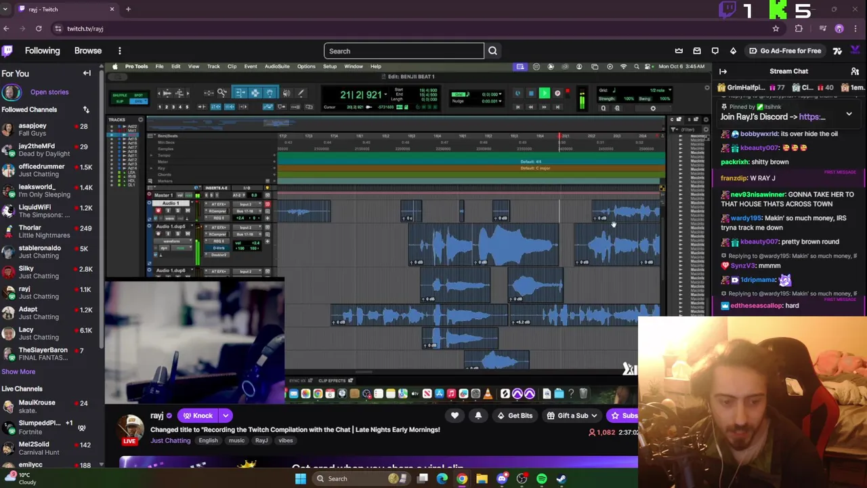Viewport: 867px width, 488px height.
Task: Click the vibes stream tag
Action: pyautogui.click(x=285, y=441)
